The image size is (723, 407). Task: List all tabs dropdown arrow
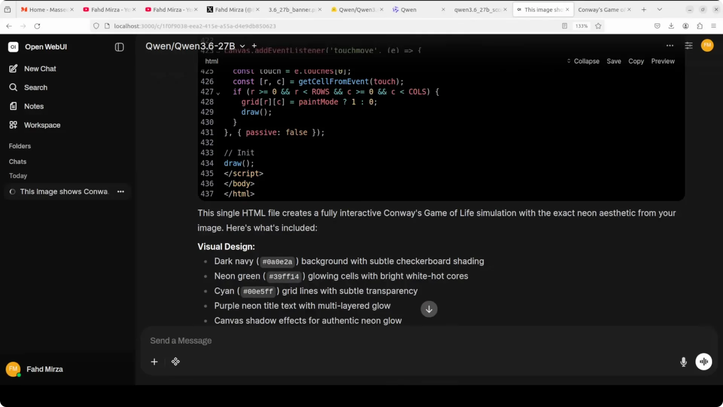tap(660, 9)
